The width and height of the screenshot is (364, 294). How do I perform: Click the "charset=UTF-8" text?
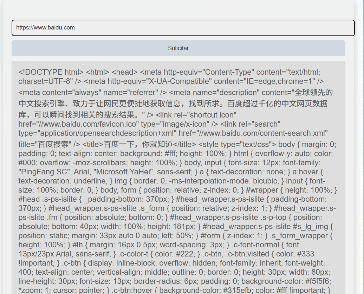click(45, 81)
